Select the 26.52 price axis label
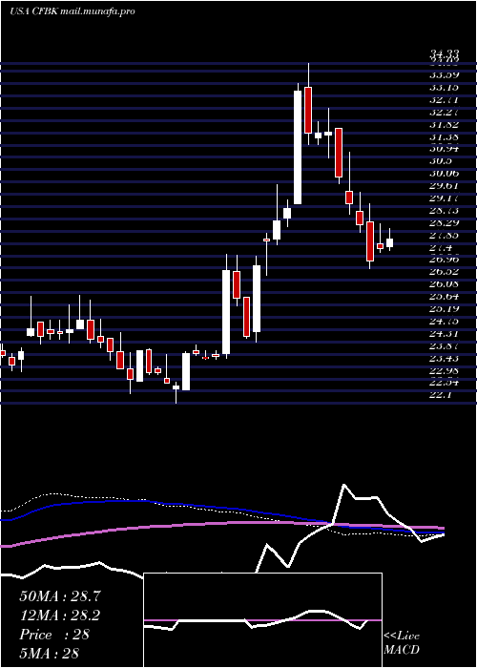Screen dimensions: 477x668 coord(445,271)
